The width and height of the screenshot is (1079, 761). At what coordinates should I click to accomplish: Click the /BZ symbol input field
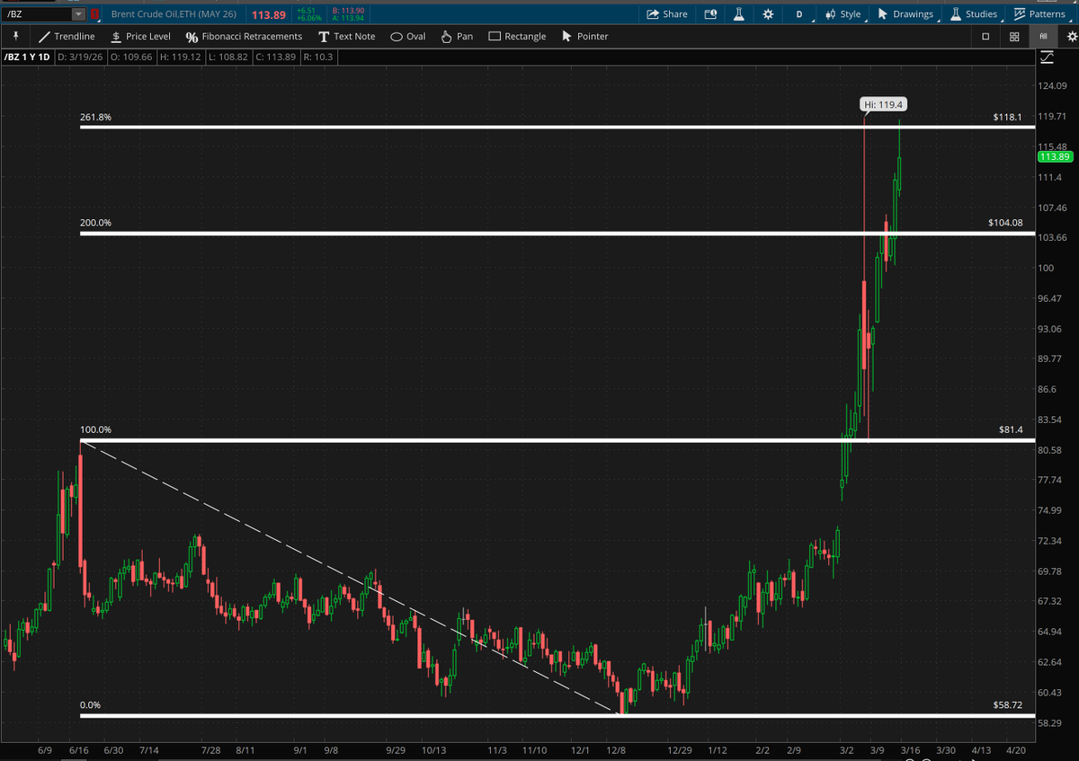pos(37,14)
